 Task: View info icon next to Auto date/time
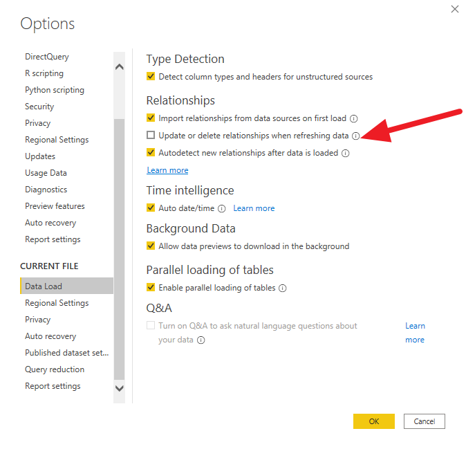[222, 208]
